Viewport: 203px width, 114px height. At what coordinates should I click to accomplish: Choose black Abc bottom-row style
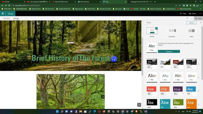click(x=152, y=104)
